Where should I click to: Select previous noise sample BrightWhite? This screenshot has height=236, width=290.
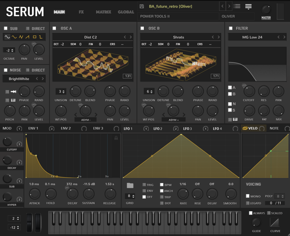[x=37, y=79]
